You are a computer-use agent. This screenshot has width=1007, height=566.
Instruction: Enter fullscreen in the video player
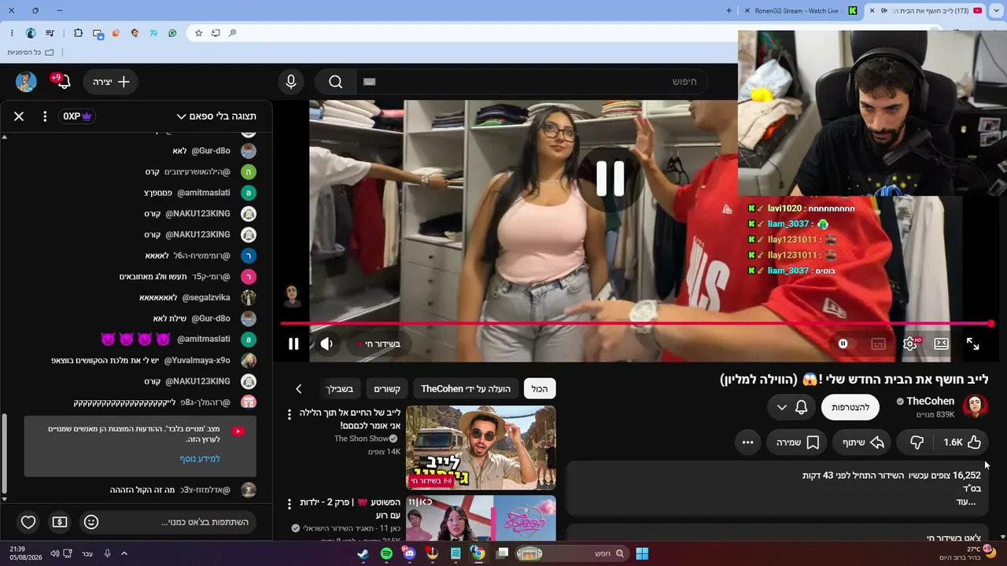point(972,344)
